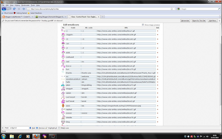
Task: Delete the 'lalalala' emoticon row
Action: [157, 117]
